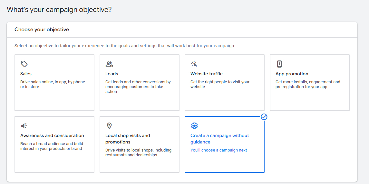Choose the Leads objective title
This screenshot has width=369, height=184.
[112, 74]
